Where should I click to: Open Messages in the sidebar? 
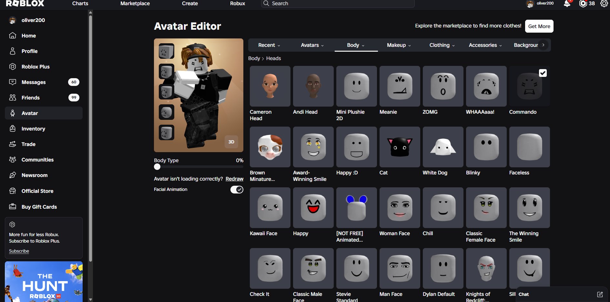click(44, 82)
